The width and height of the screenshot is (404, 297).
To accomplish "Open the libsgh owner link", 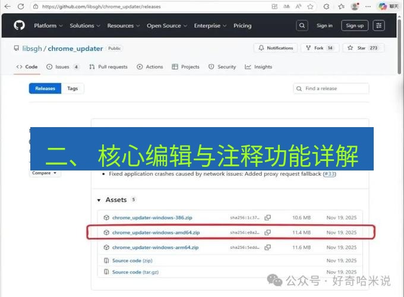I will [x=32, y=49].
